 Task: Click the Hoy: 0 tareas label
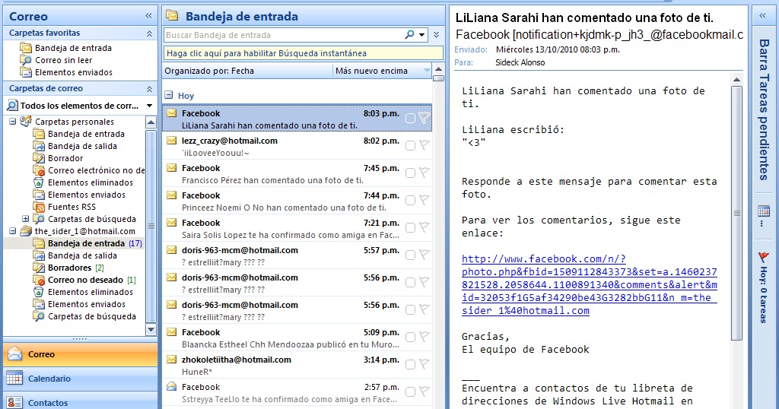(x=763, y=294)
